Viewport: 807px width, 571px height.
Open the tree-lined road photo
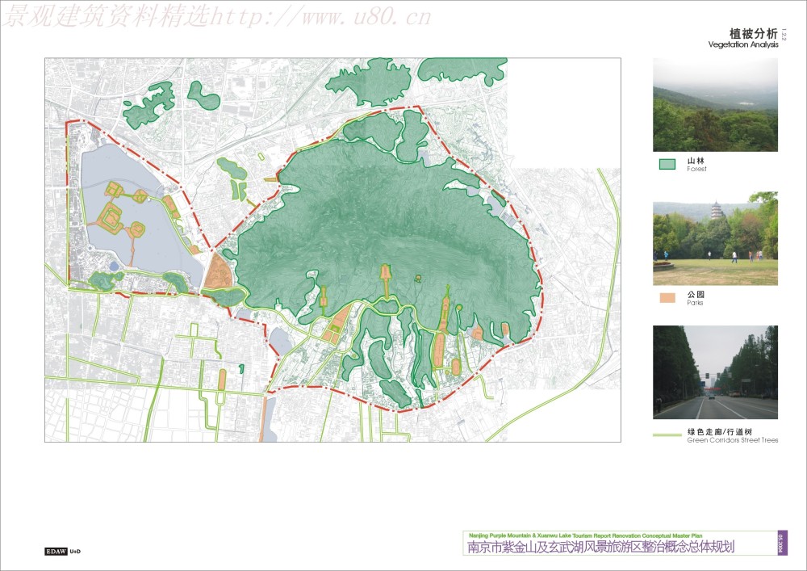[715, 372]
